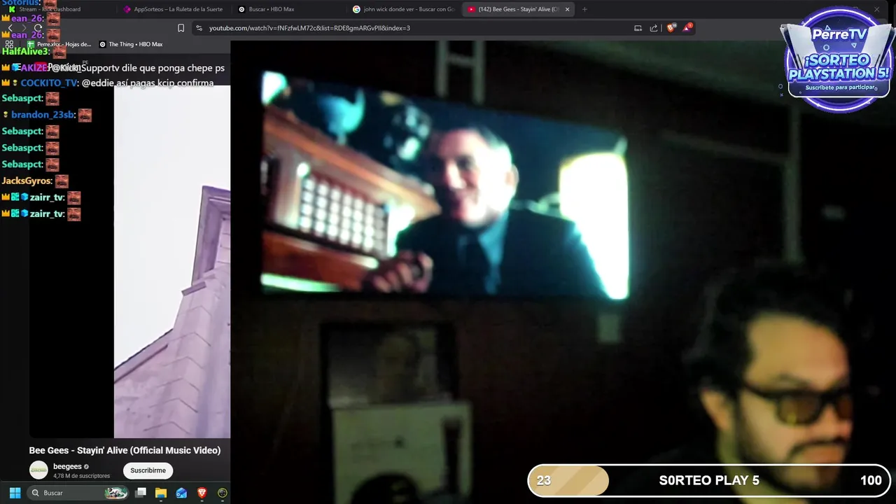Click the SORTEO PLAY 5 progress bar
The image size is (896, 504).
pos(708,480)
